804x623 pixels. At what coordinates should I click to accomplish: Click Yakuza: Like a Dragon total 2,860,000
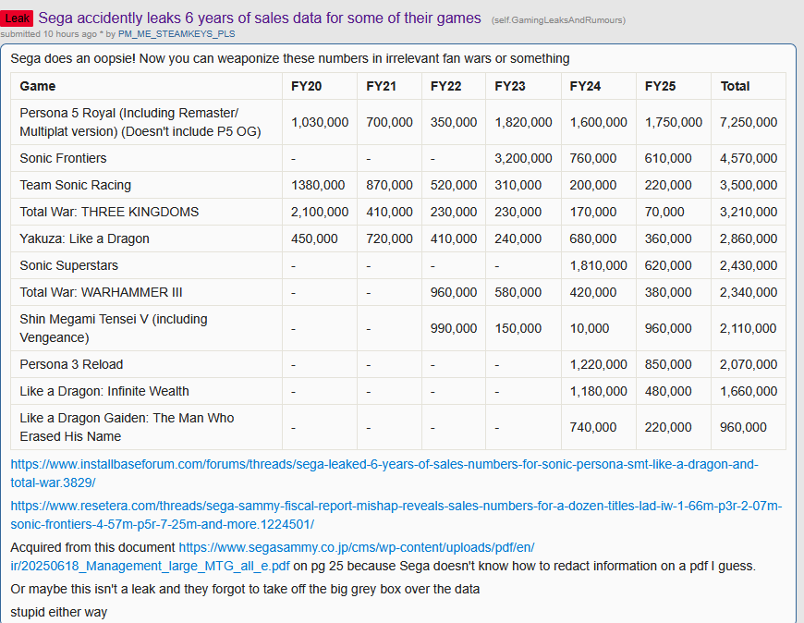point(749,238)
